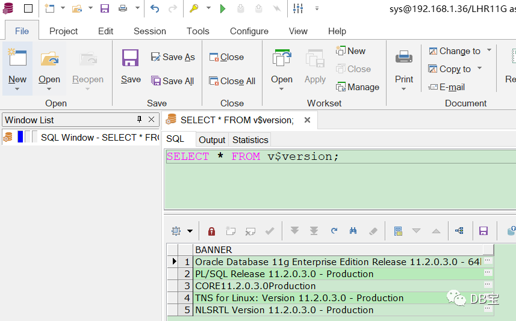This screenshot has height=321, width=516.
Task: Toggle the red lock edit-data icon
Action: (211, 231)
